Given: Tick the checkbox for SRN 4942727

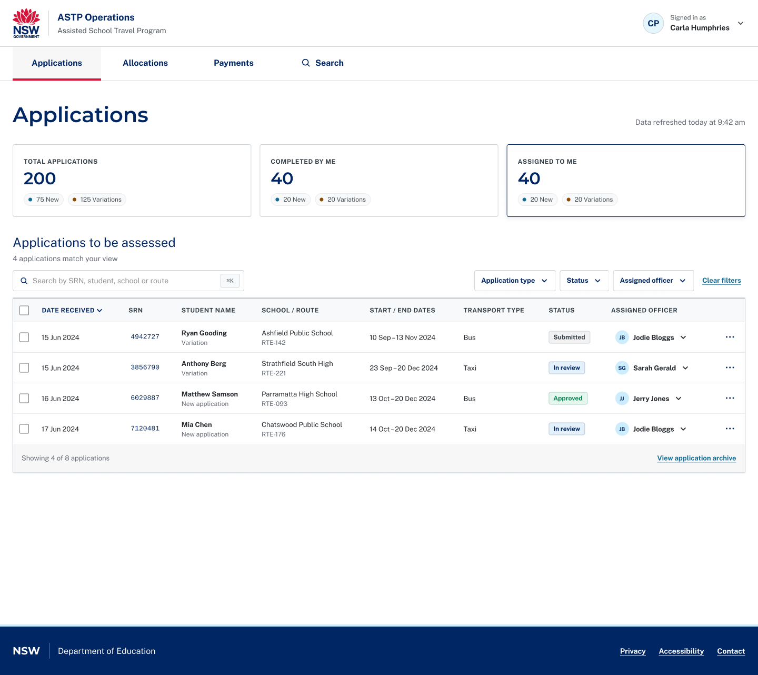Looking at the screenshot, I should (x=24, y=337).
